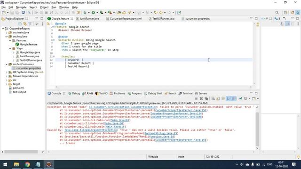The image size is (301, 169).
Task: Click the Link with Editor icon
Action: 25,24
